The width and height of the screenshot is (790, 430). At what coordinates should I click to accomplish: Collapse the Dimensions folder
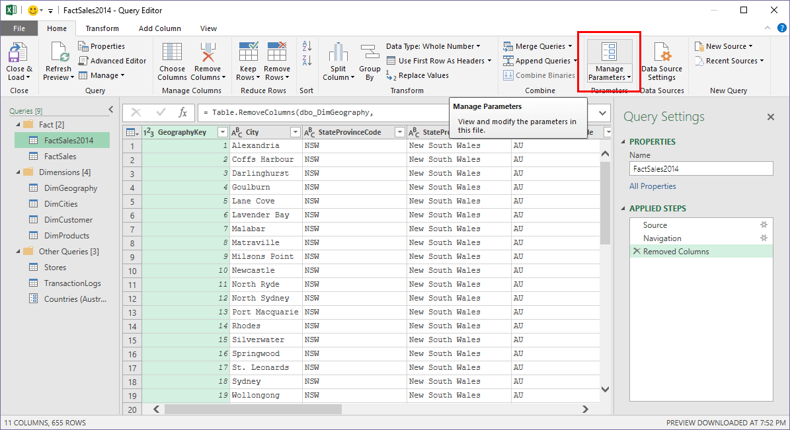[x=19, y=172]
